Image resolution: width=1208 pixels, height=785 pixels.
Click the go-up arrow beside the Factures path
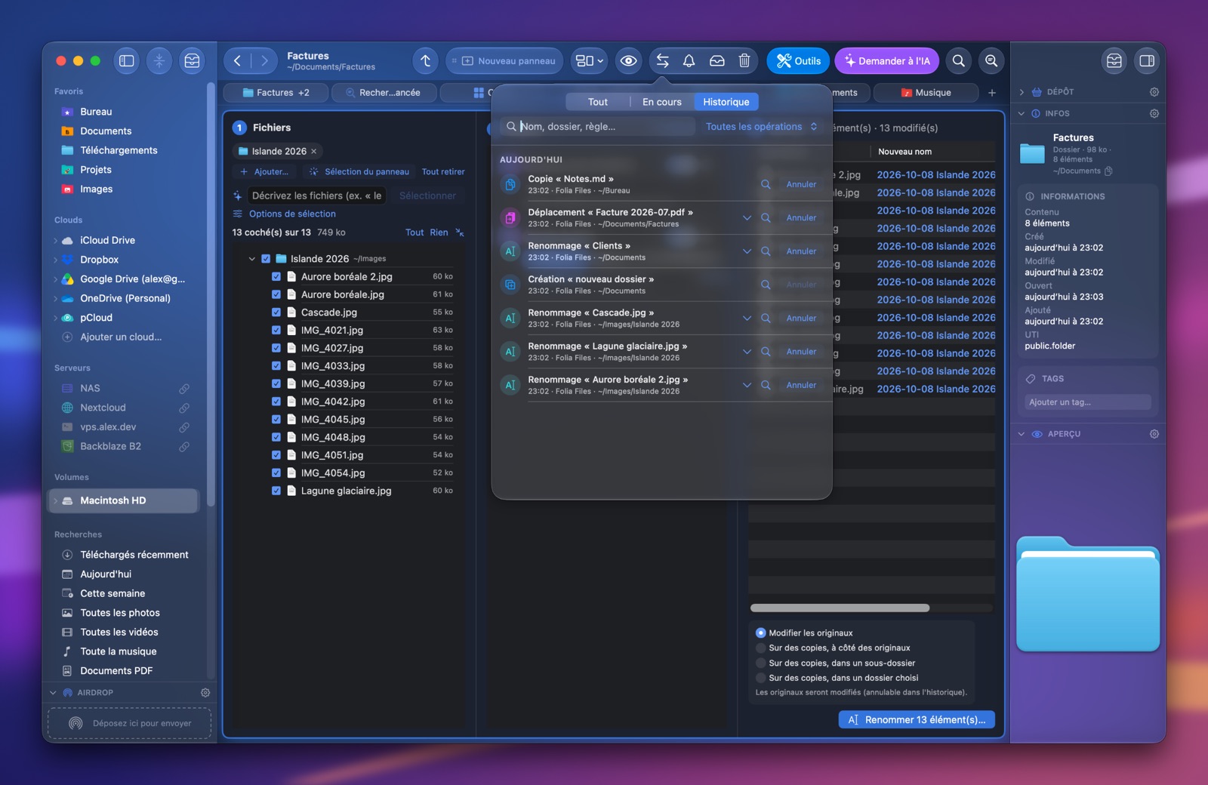point(426,61)
